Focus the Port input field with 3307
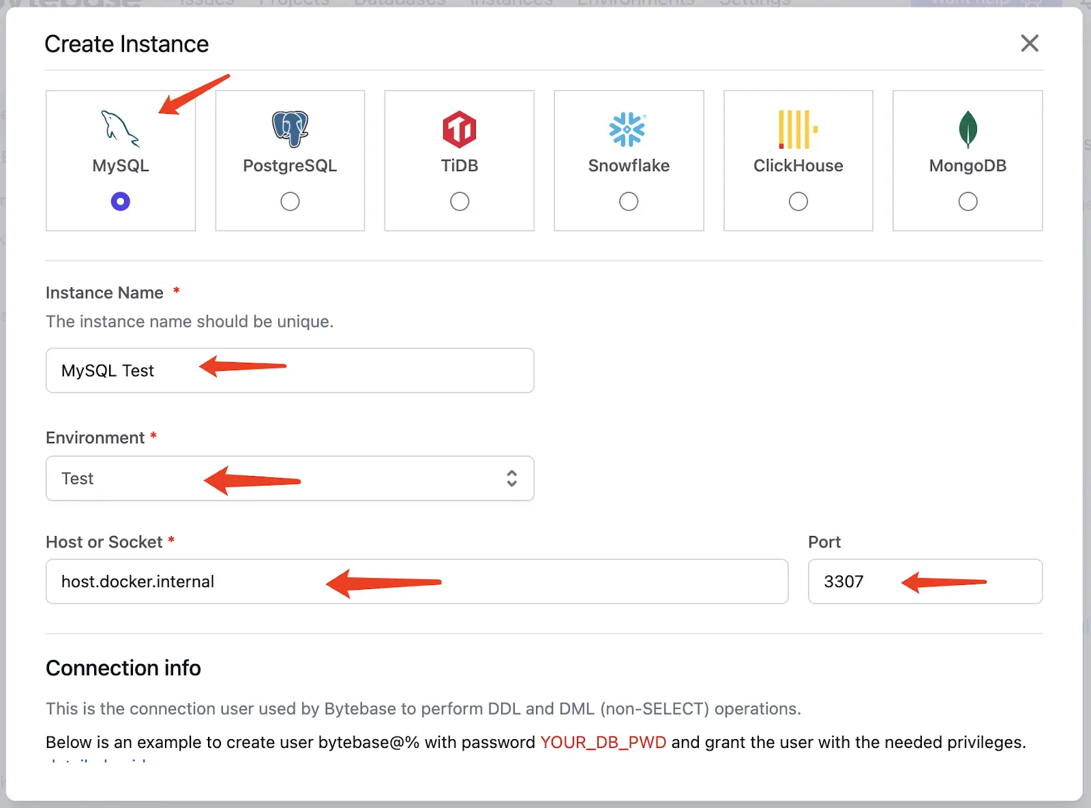 click(x=925, y=582)
